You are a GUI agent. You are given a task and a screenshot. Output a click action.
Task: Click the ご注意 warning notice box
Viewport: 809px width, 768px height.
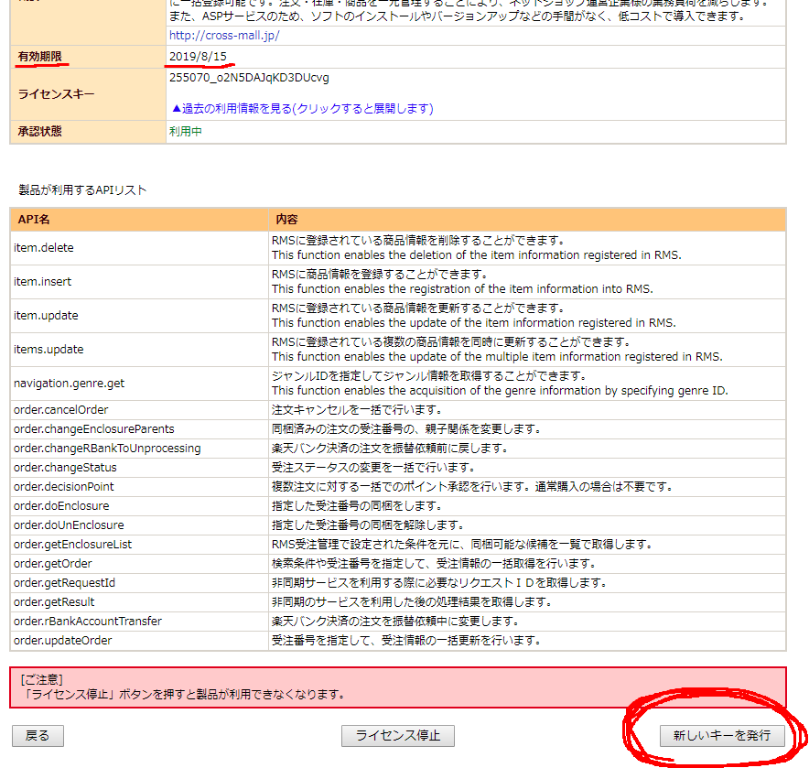pyautogui.click(x=397, y=687)
